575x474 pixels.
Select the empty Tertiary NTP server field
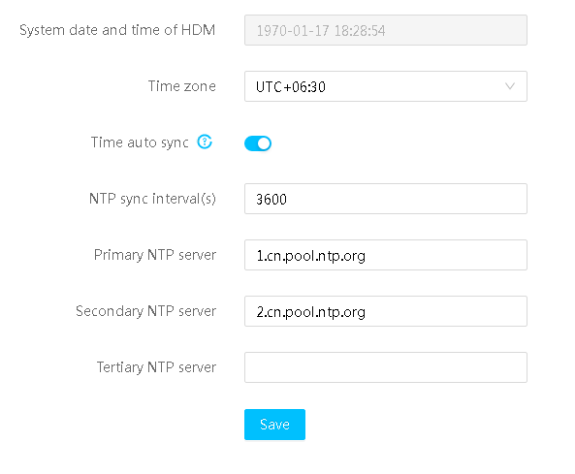(x=386, y=367)
